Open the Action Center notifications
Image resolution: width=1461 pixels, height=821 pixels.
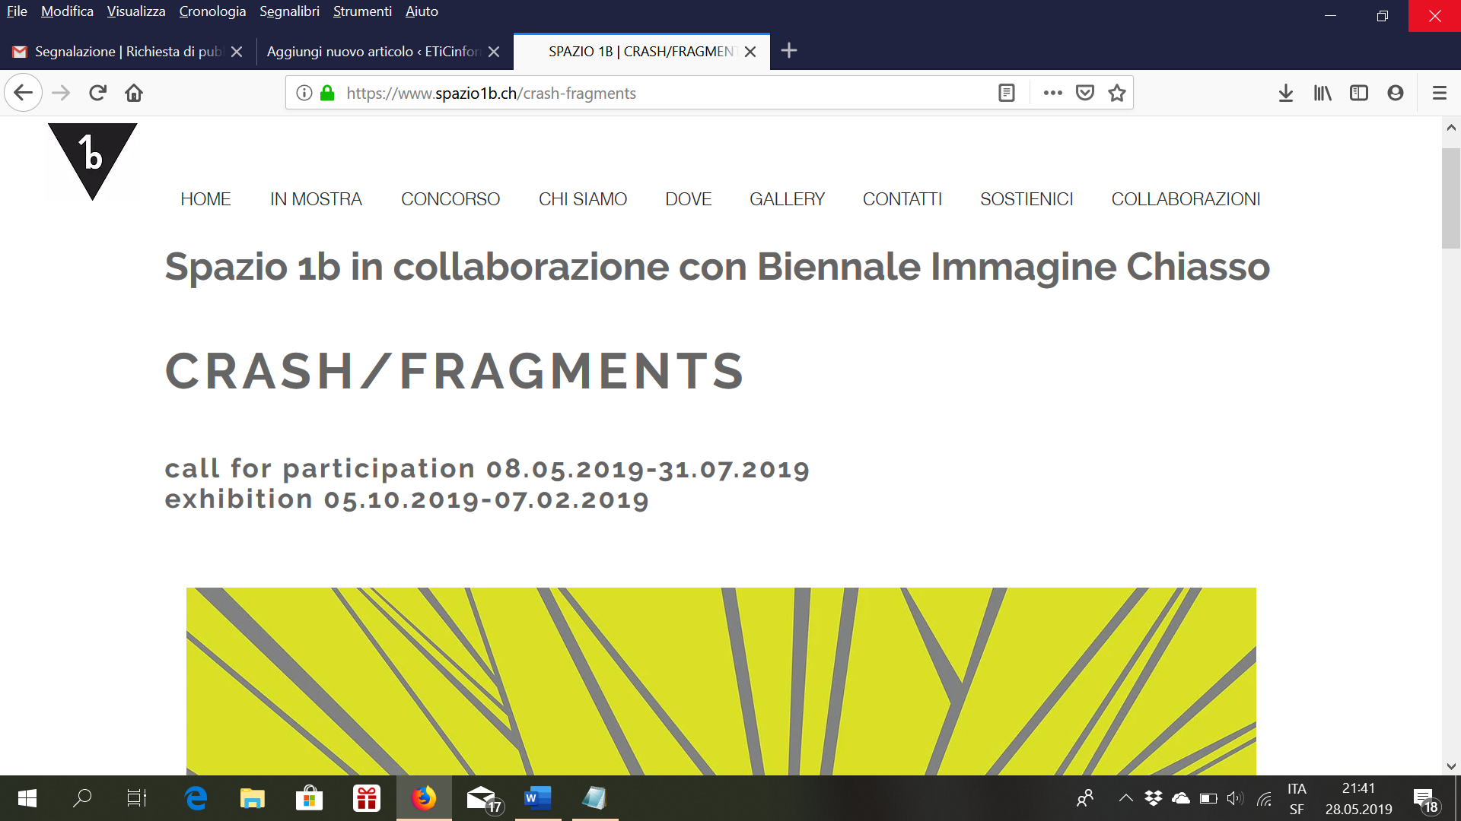coord(1428,800)
